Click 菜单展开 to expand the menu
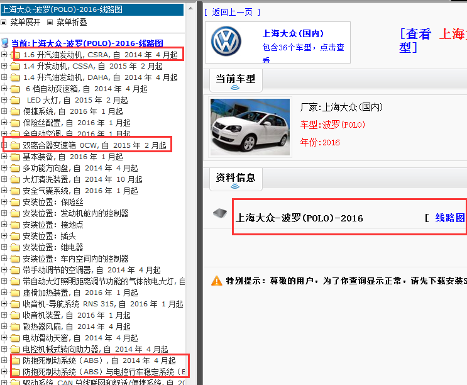The image size is (467, 385). pos(25,23)
